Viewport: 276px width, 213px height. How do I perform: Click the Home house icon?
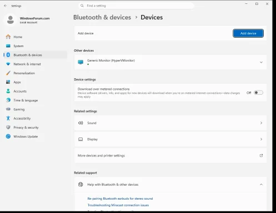click(x=8, y=37)
